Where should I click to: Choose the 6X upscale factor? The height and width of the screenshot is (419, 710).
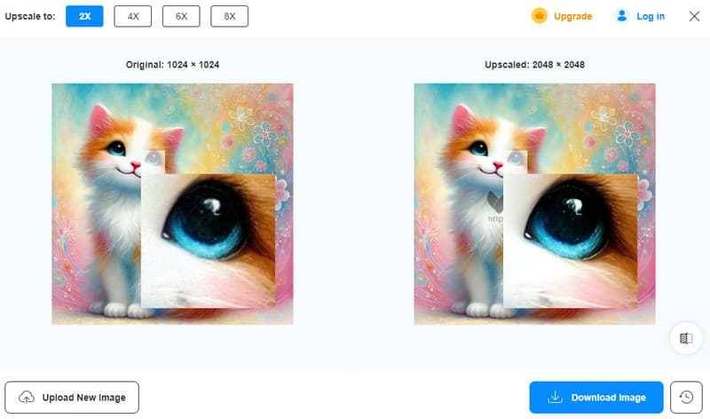181,16
